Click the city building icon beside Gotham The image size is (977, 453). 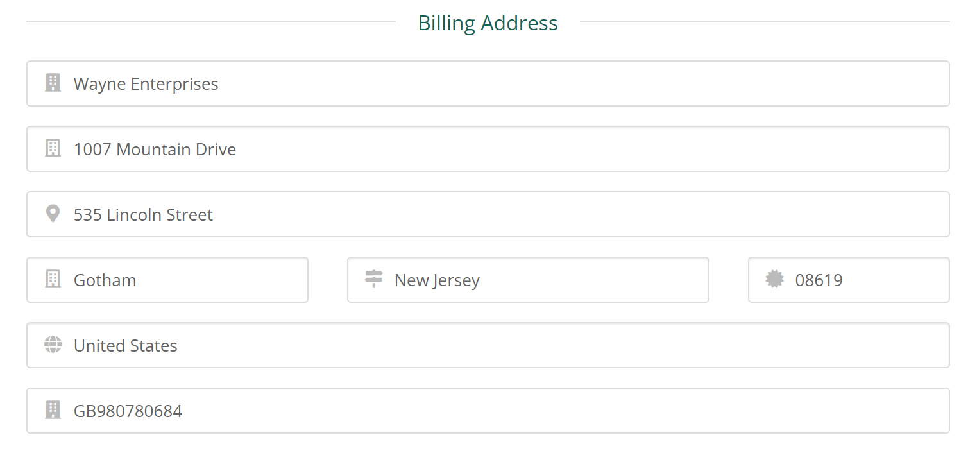53,279
